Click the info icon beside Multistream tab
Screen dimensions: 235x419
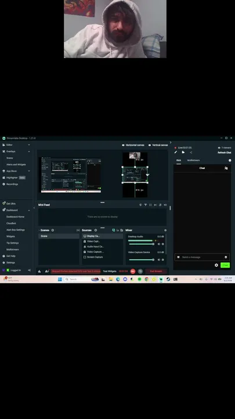click(x=230, y=161)
